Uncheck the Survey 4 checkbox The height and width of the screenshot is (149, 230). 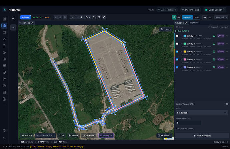click(177, 60)
